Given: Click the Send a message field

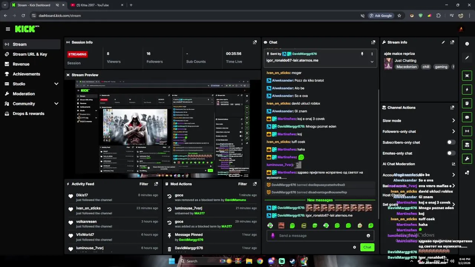Looking at the screenshot, I should 320,235.
